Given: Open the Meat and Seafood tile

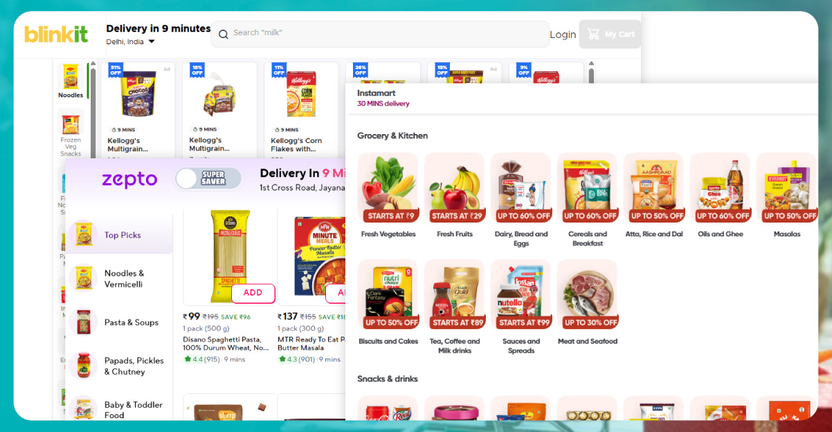Looking at the screenshot, I should pos(588,303).
